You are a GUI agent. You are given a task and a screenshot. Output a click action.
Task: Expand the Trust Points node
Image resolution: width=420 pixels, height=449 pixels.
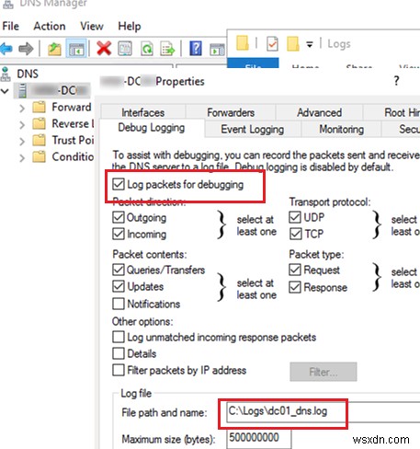tap(22, 141)
